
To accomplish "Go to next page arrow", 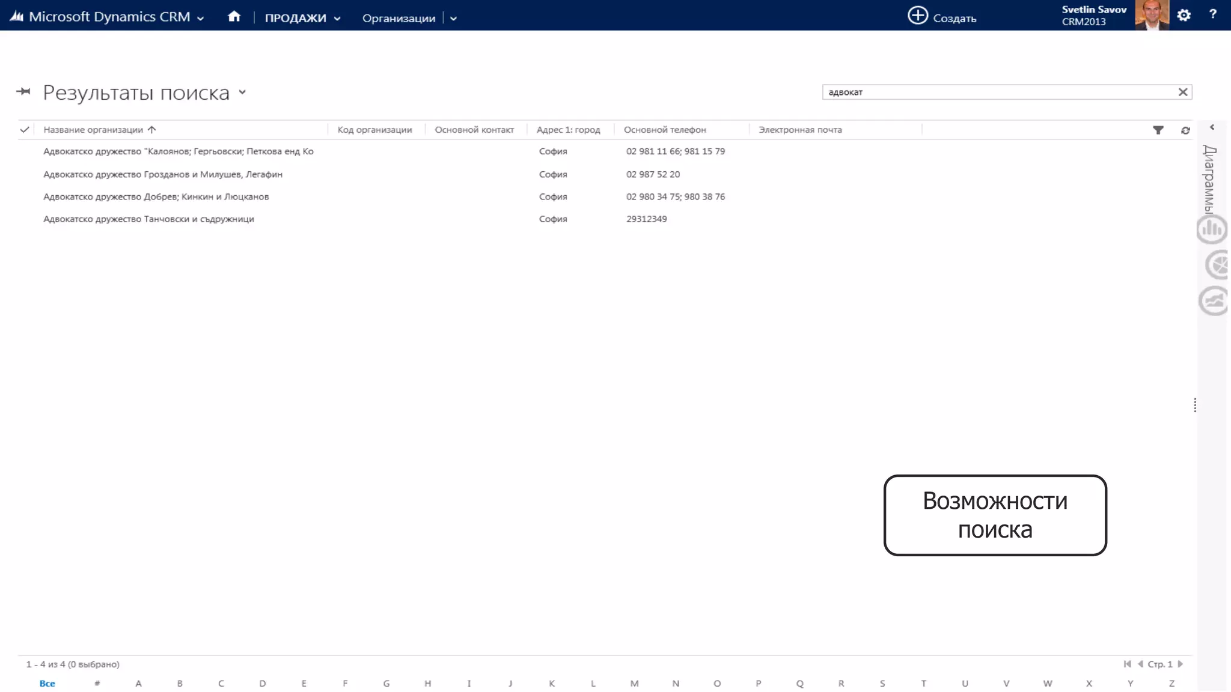I will 1181,664.
